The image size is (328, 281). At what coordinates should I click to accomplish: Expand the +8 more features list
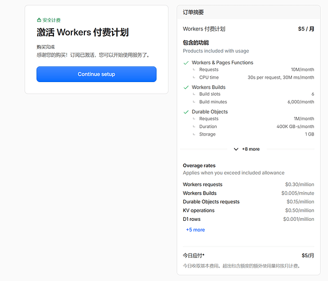click(x=247, y=149)
